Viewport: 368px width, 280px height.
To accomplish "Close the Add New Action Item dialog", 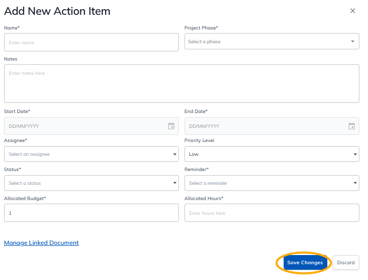I will 353,11.
